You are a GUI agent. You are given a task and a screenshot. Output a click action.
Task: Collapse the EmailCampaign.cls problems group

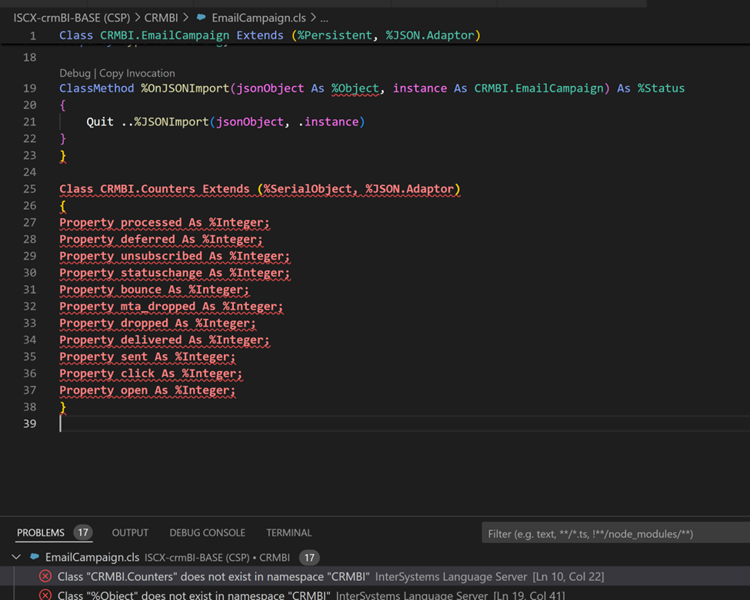pos(16,557)
